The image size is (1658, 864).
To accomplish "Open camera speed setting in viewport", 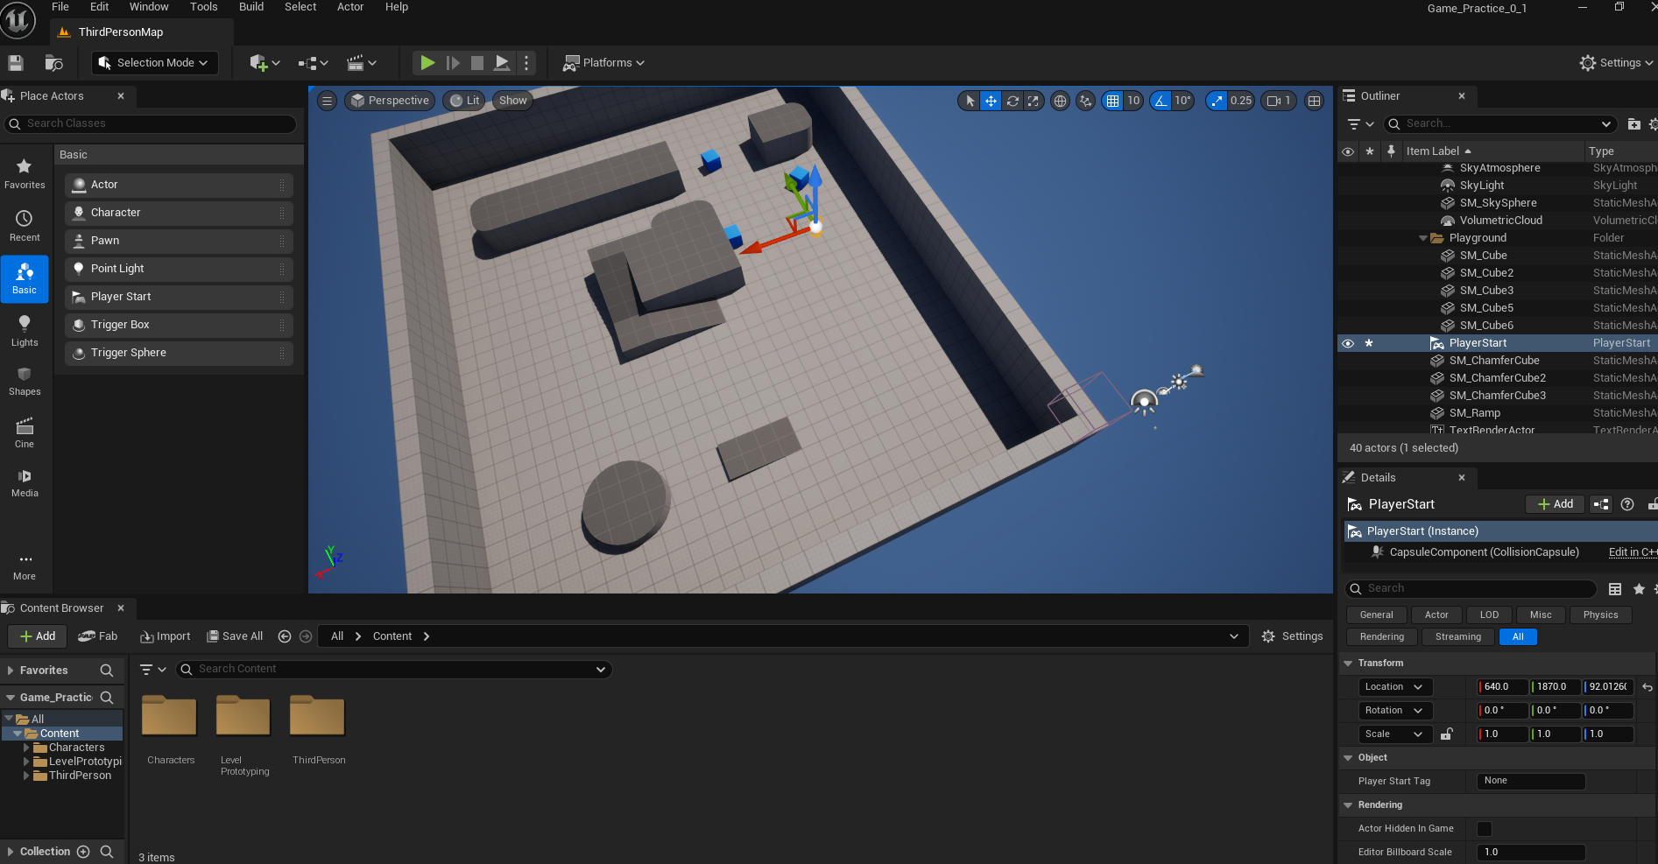I will click(1279, 101).
